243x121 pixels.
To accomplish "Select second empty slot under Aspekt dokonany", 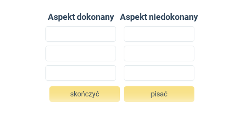I will click(x=81, y=54).
